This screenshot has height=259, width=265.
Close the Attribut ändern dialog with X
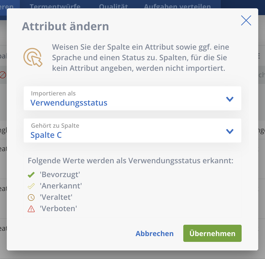tap(246, 20)
